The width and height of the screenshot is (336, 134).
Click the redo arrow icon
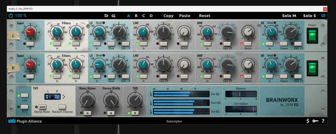(x=114, y=16)
